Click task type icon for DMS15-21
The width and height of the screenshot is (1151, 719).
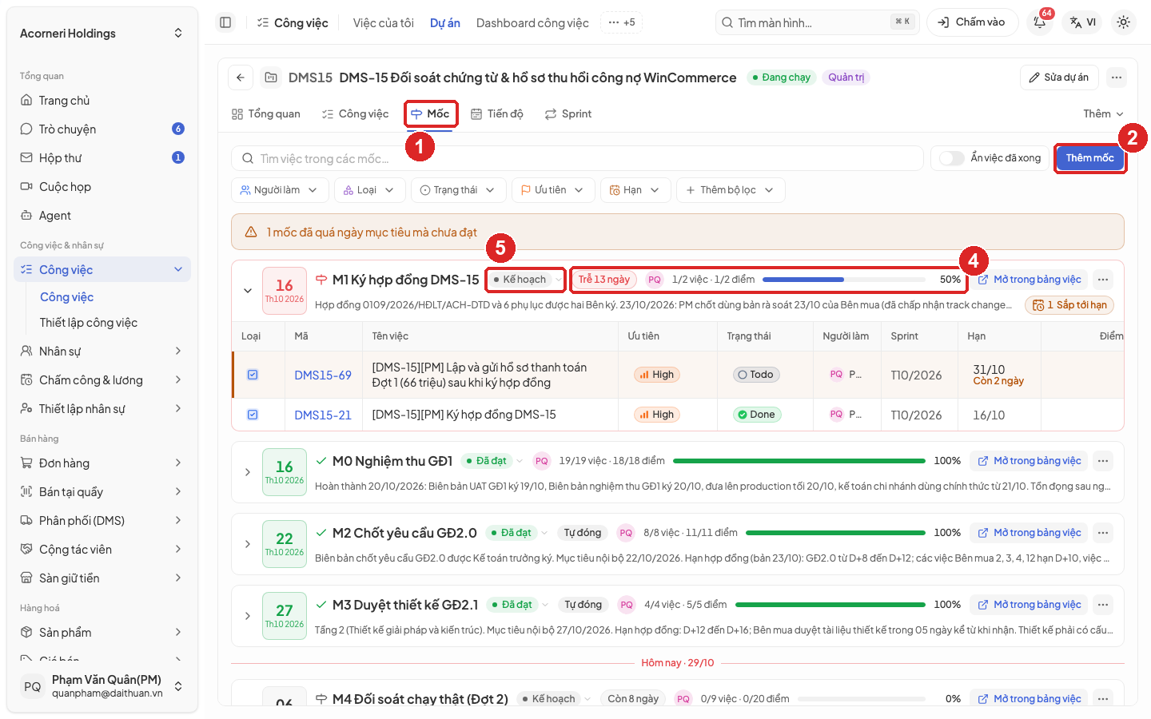click(253, 415)
